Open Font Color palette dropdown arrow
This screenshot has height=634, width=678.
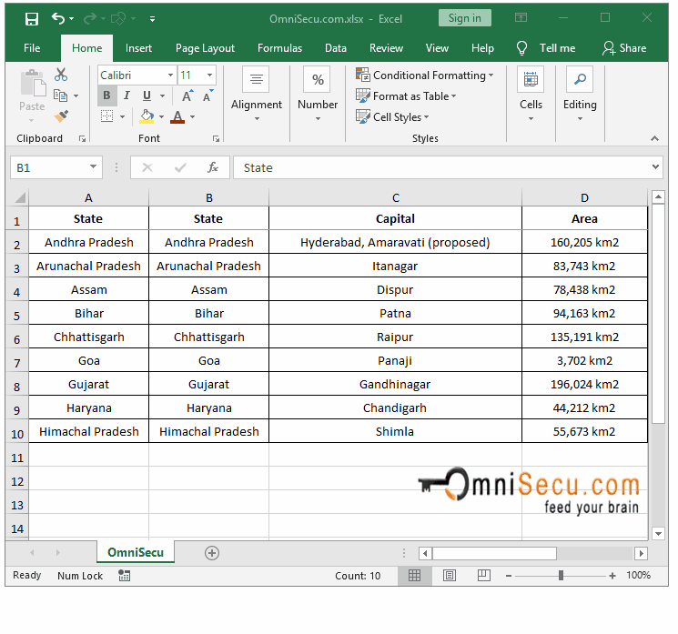192,116
